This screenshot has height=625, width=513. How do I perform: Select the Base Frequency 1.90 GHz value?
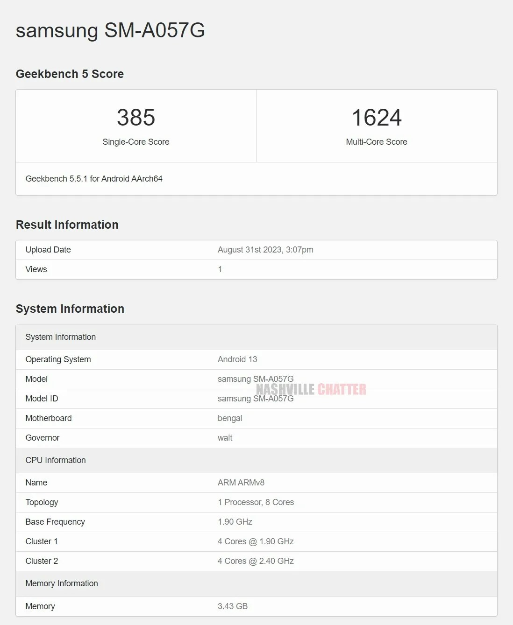[235, 522]
